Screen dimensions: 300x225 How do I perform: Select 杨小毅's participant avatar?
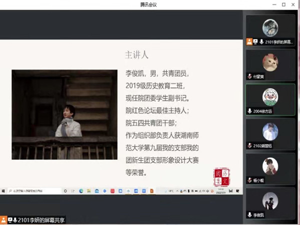click(x=270, y=165)
